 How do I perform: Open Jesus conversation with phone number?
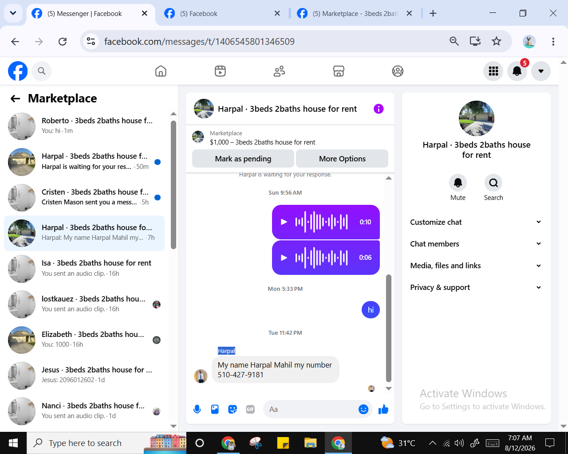tap(84, 375)
